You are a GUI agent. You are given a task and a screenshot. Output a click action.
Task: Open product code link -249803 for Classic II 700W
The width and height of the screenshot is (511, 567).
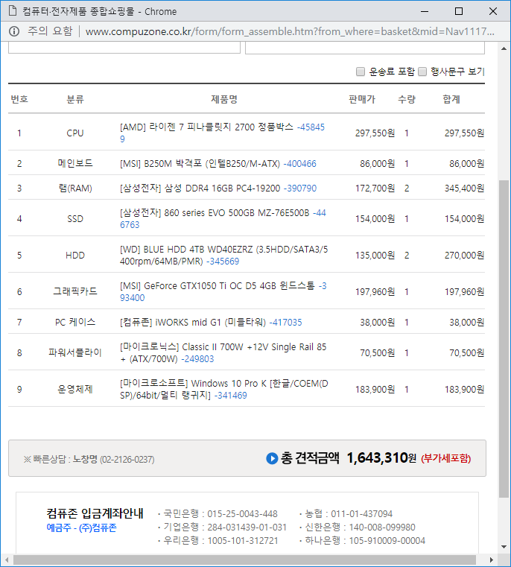coord(197,359)
